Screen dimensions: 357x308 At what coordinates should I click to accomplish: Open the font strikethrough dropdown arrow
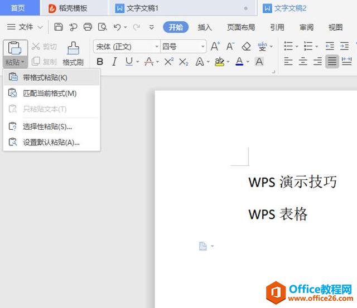point(157,62)
